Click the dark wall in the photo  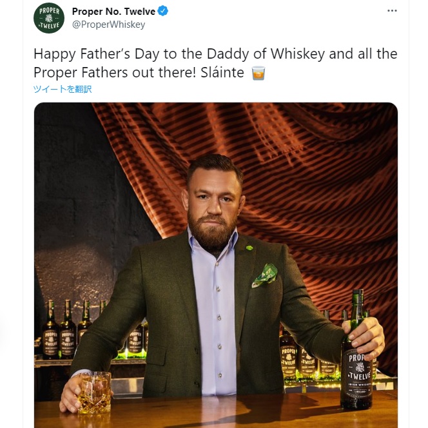pos(64,193)
